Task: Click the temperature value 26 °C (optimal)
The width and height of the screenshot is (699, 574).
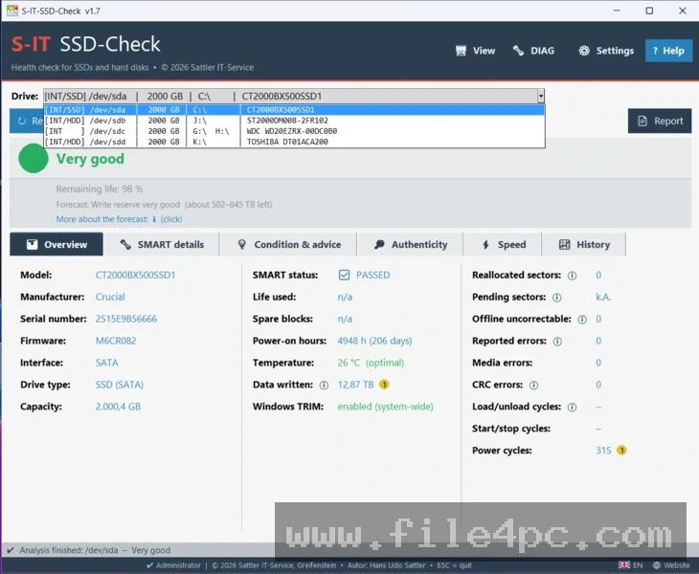Action: coord(371,363)
